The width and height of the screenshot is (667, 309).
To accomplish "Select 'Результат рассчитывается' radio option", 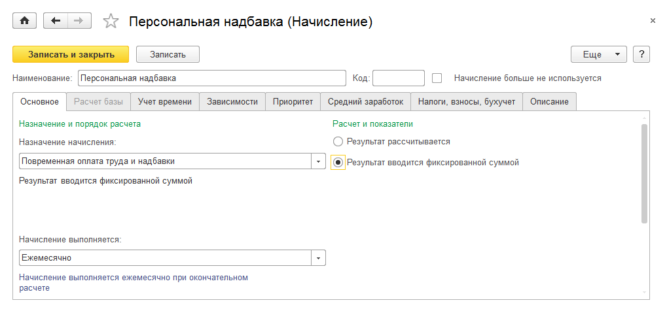I will (x=338, y=141).
